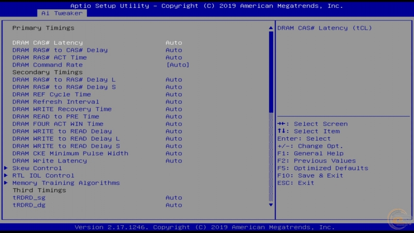Expand Memory Training Algorithms submenu

pyautogui.click(x=66, y=183)
